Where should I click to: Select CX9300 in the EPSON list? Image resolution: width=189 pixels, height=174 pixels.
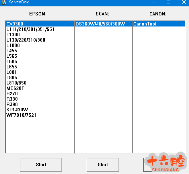coord(40,24)
